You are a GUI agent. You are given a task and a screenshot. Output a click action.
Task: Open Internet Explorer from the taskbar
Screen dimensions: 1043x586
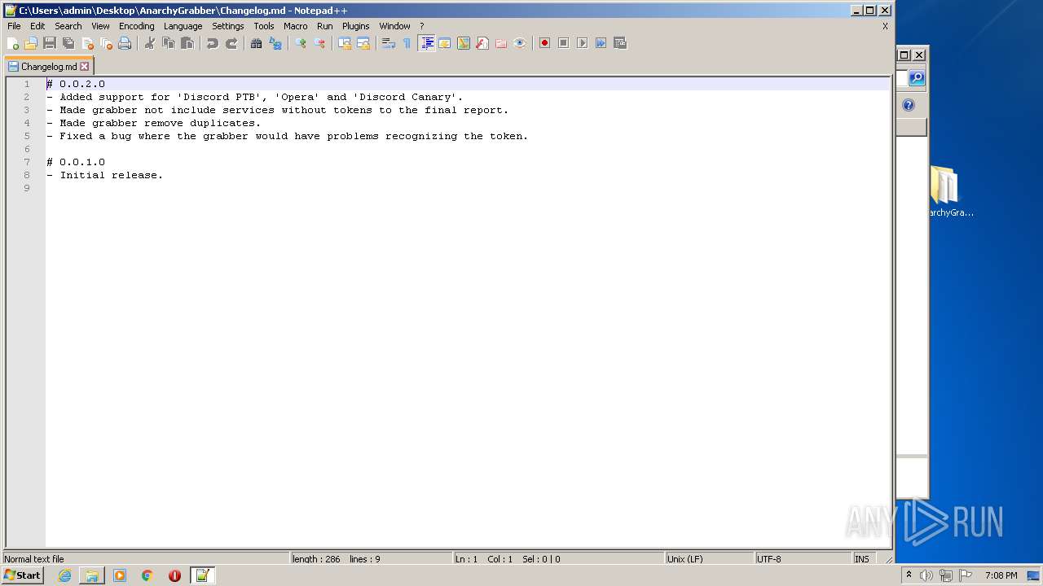click(64, 575)
